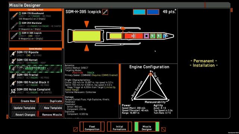This screenshot has height=134, width=239.
Task: Click the green document icon beside SGM-178 Bloodhound
Action: [20, 13]
